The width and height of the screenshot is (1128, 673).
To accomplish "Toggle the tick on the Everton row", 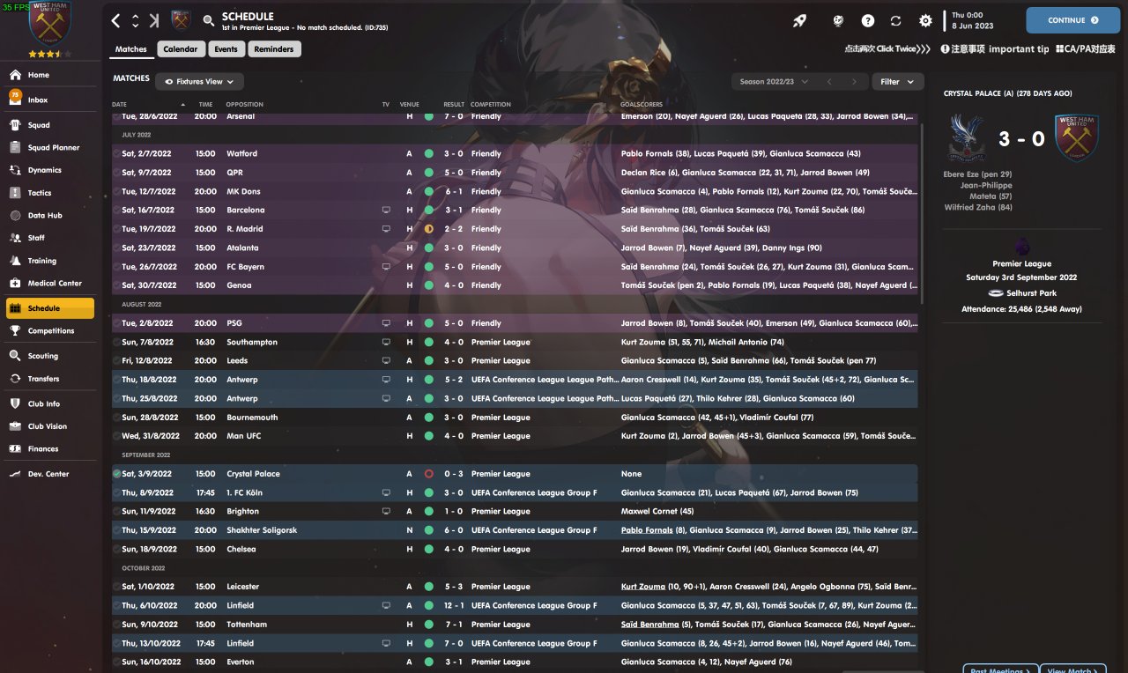I will (116, 662).
